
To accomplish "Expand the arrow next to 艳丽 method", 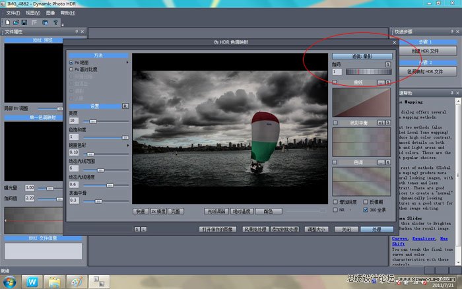I will click(127, 63).
